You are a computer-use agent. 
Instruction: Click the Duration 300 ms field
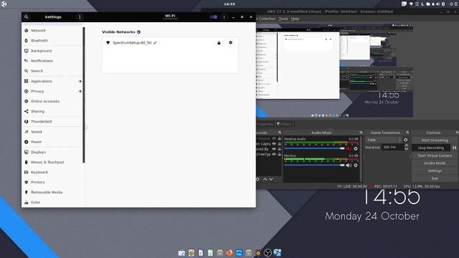(393, 147)
